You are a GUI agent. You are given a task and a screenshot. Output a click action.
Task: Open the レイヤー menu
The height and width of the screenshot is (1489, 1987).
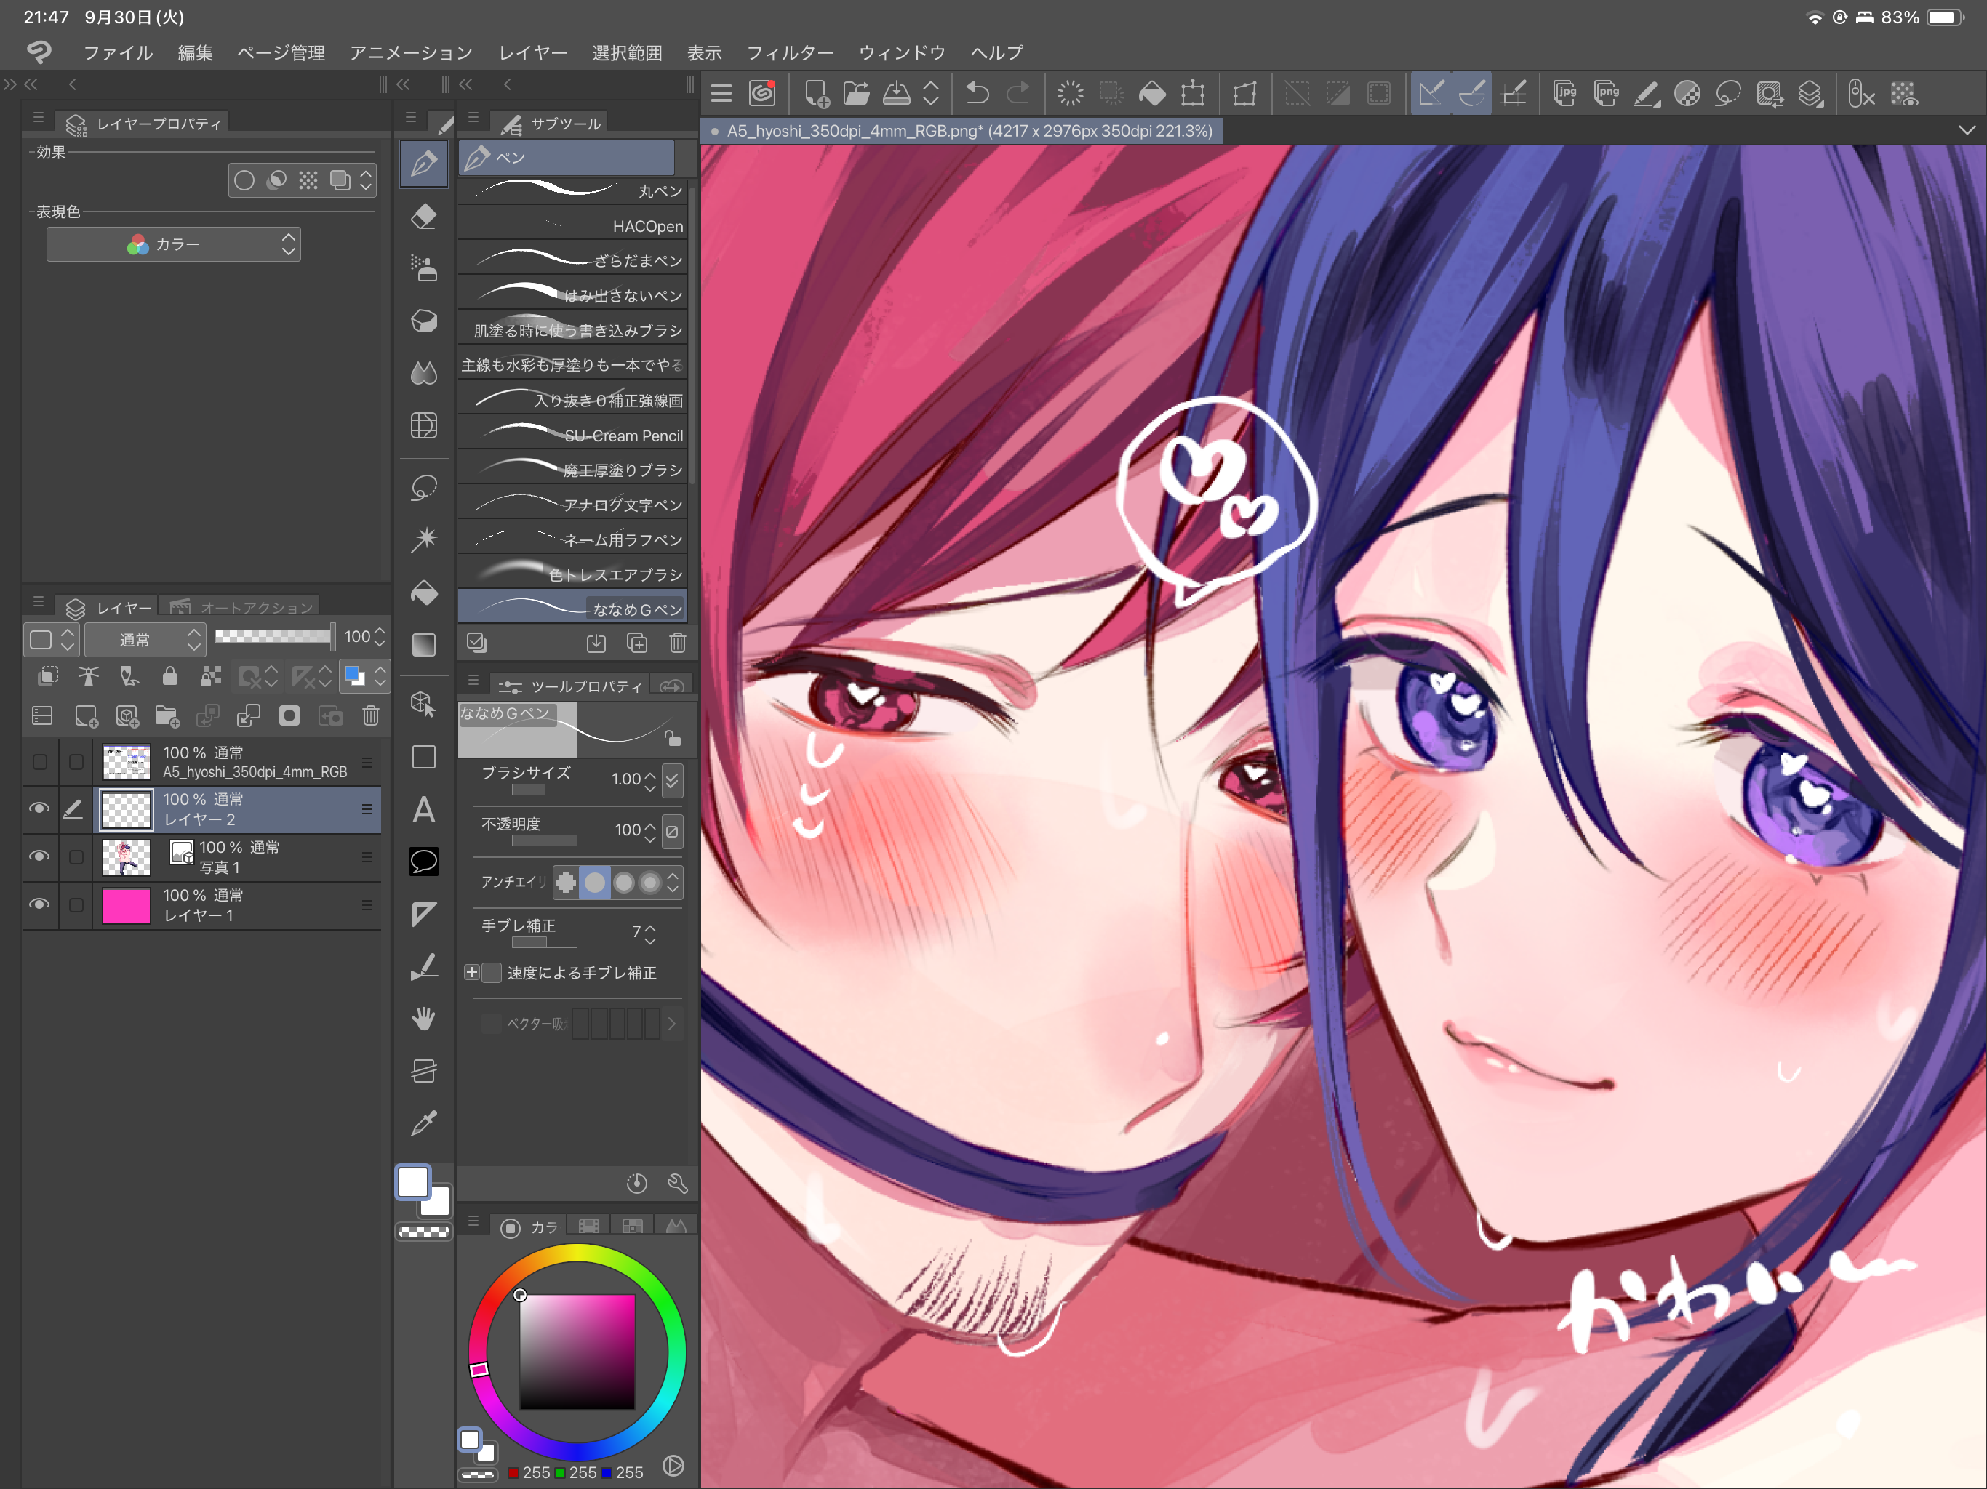[x=532, y=53]
